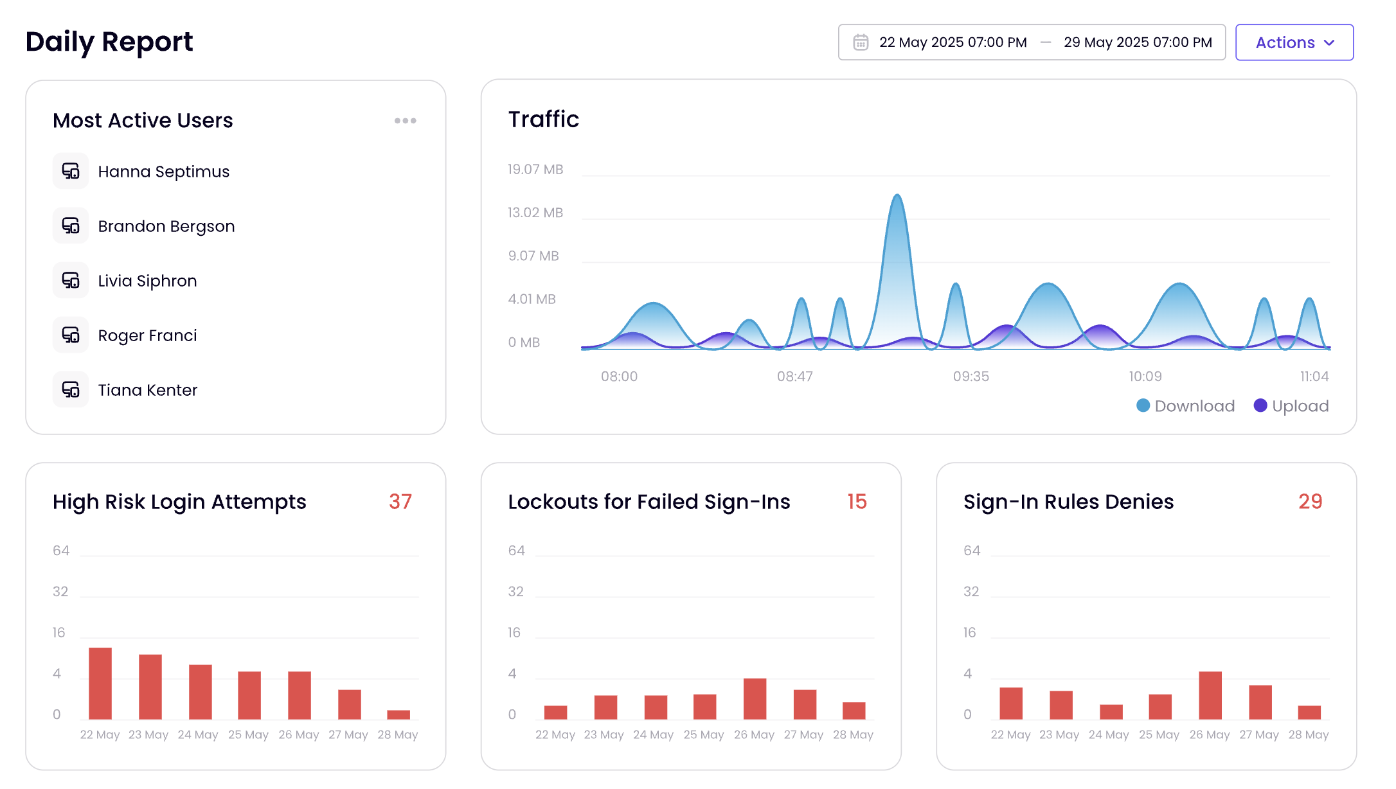This screenshot has height=789, width=1396.
Task: Click the chevron arrow on Actions button
Action: 1330,42
